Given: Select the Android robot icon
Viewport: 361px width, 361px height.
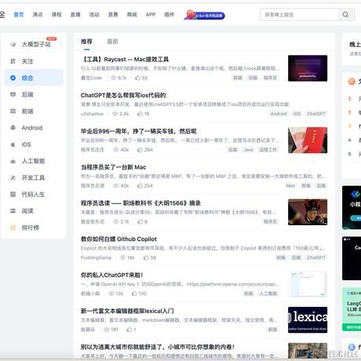Looking at the screenshot, I should 13,128.
